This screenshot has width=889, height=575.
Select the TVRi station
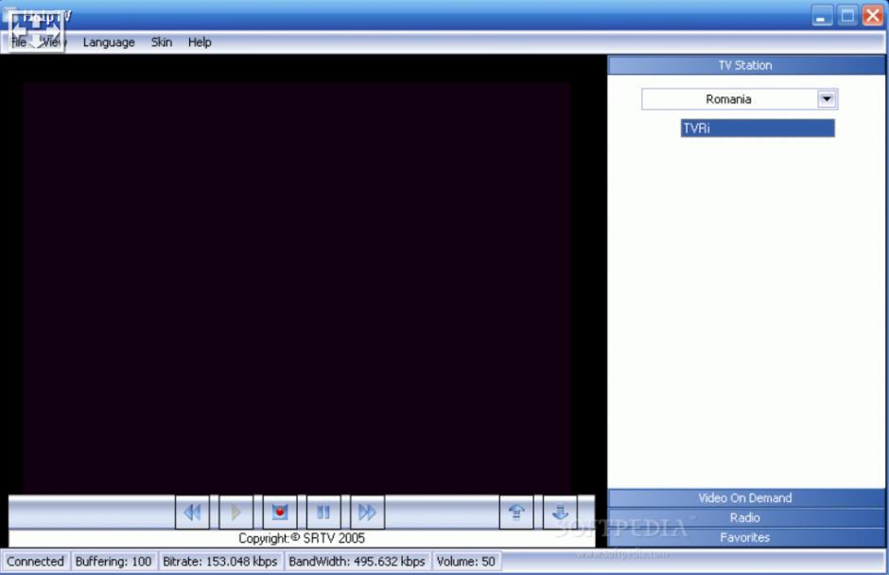[757, 129]
